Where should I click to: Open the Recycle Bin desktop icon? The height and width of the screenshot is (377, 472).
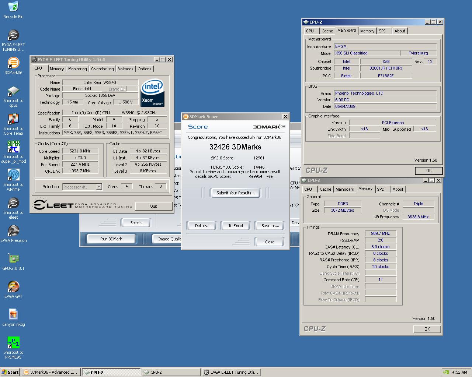pyautogui.click(x=13, y=10)
